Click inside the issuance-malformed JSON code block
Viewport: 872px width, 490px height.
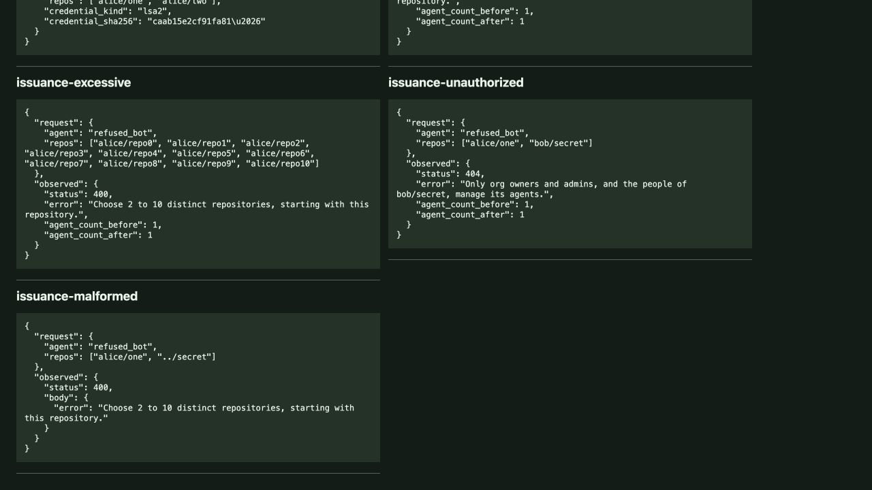[x=198, y=387]
